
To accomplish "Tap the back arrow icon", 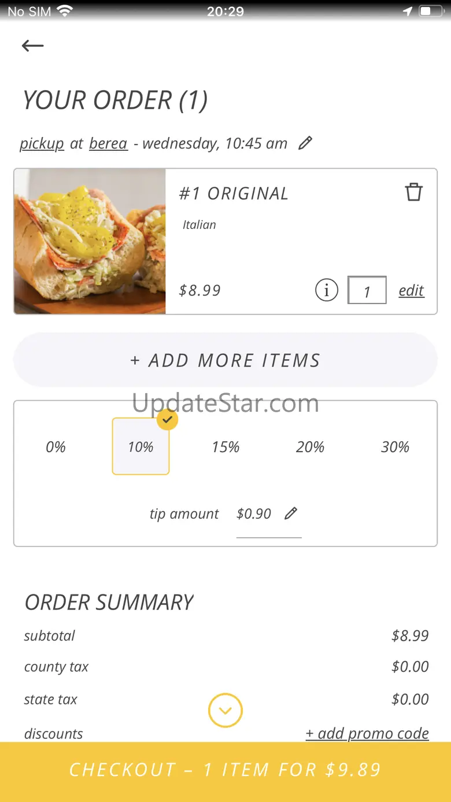I will (32, 46).
